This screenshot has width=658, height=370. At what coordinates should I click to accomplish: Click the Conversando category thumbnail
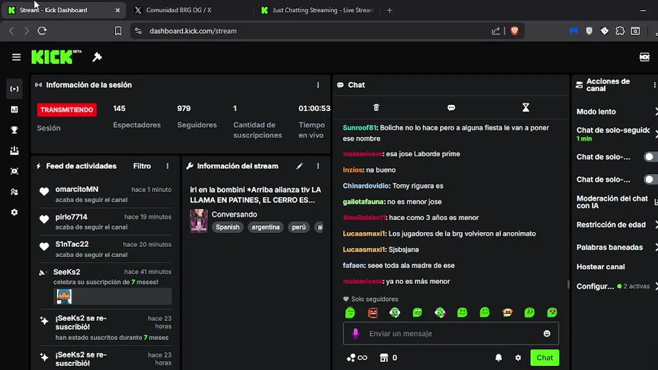[199, 220]
